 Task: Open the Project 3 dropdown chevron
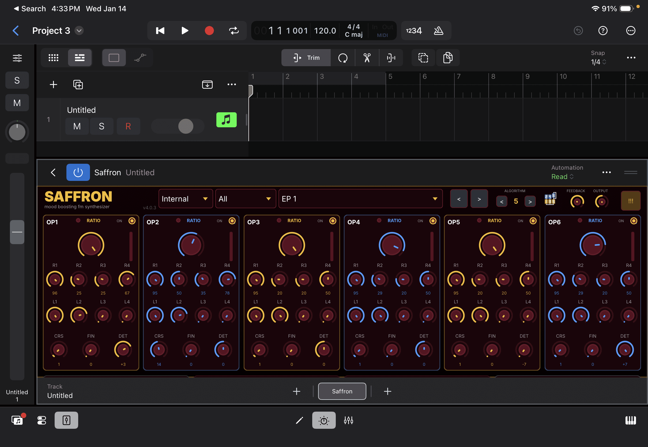pos(79,31)
